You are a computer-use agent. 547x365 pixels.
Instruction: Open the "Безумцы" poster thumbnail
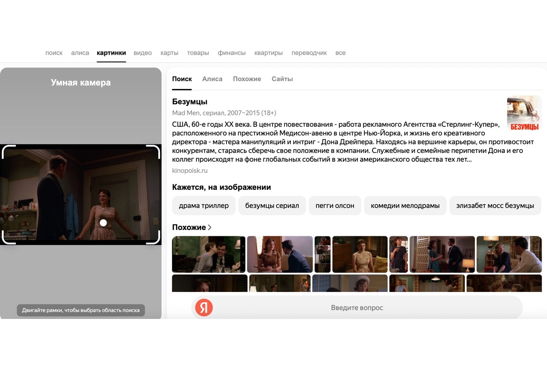[524, 113]
